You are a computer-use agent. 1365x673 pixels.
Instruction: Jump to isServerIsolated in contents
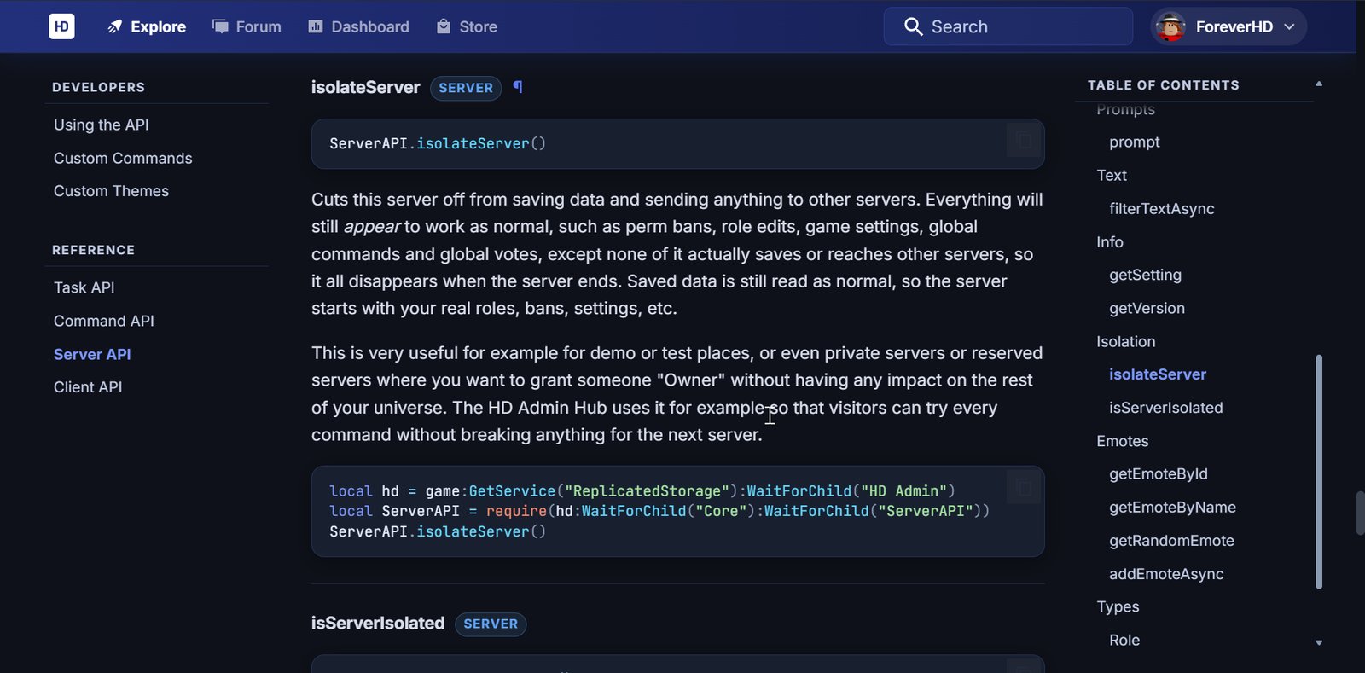1165,408
